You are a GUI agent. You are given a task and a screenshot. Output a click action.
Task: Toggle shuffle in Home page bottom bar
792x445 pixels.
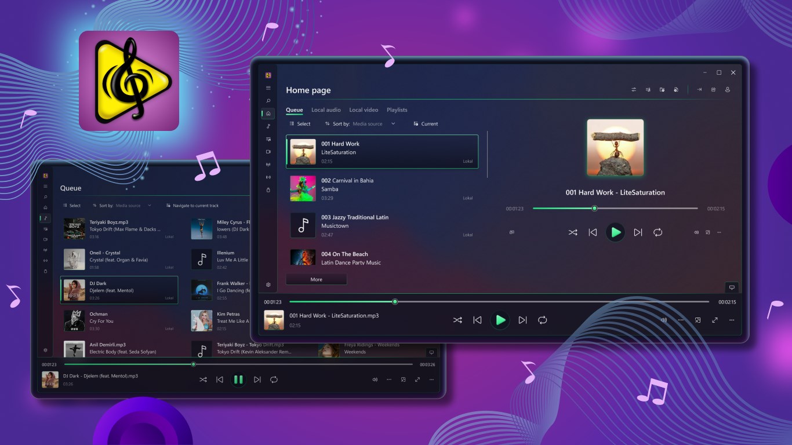point(457,320)
